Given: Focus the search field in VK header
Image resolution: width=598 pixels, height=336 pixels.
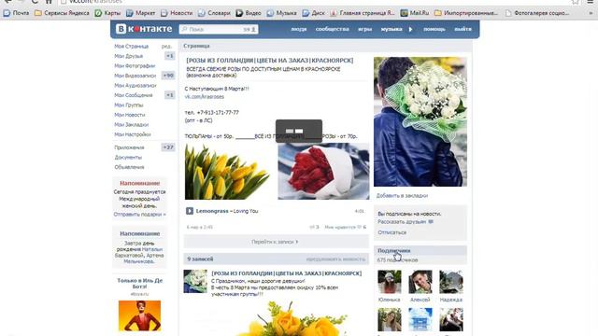Looking at the screenshot, I should [219, 29].
